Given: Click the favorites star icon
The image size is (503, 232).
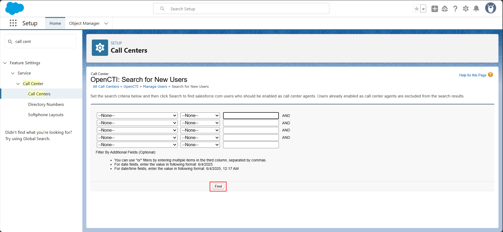Looking at the screenshot, I should click(417, 9).
